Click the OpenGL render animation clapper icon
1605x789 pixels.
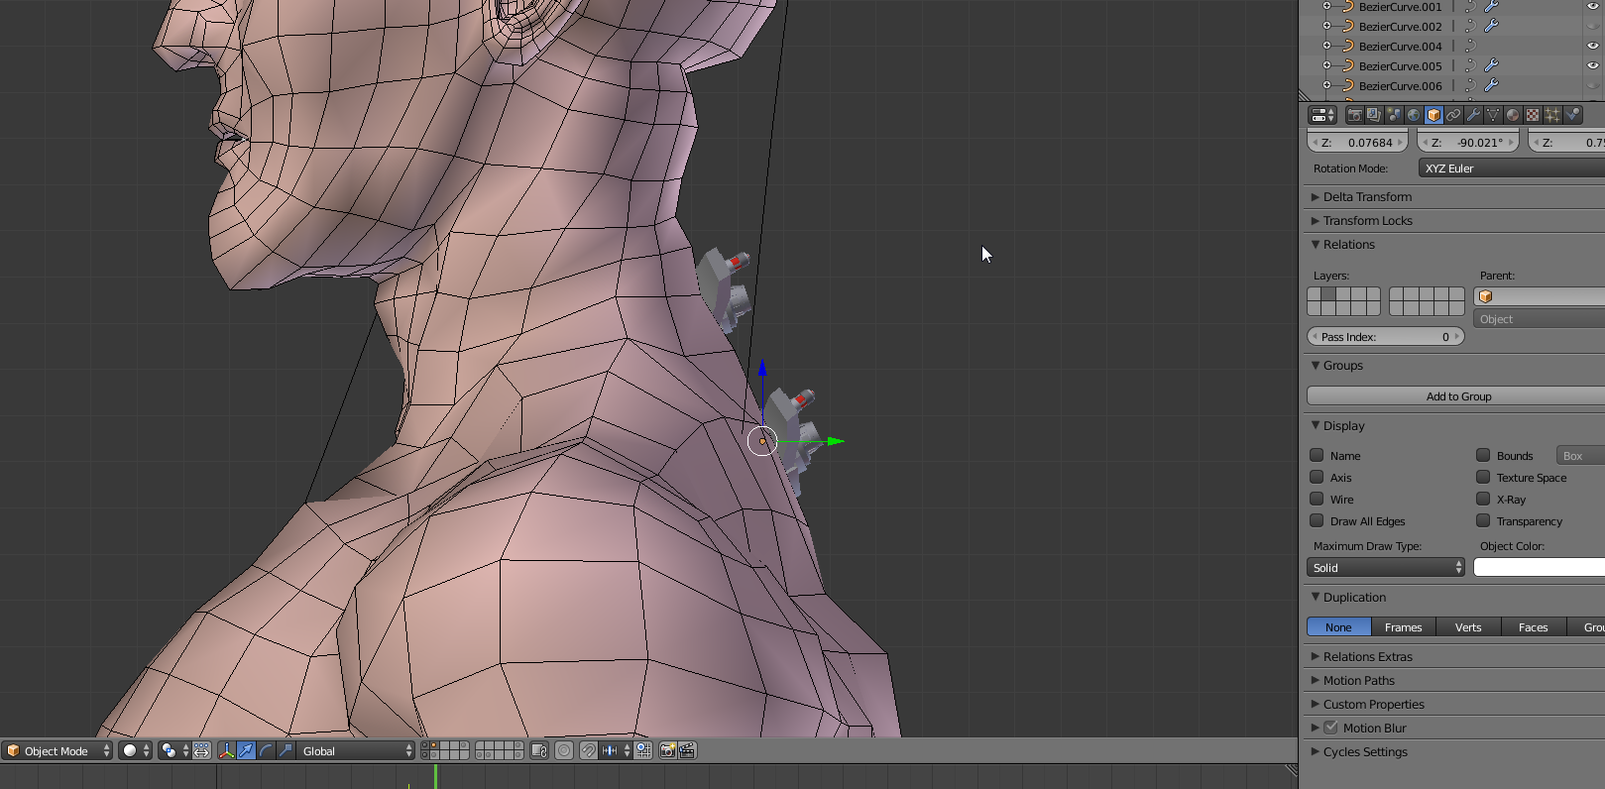[687, 750]
